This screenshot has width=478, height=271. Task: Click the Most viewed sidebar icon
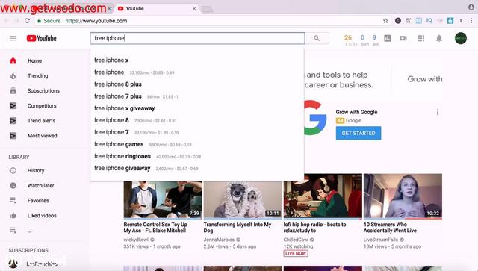[13, 135]
